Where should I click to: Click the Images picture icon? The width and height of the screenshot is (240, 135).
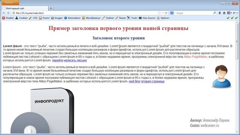point(52,18)
